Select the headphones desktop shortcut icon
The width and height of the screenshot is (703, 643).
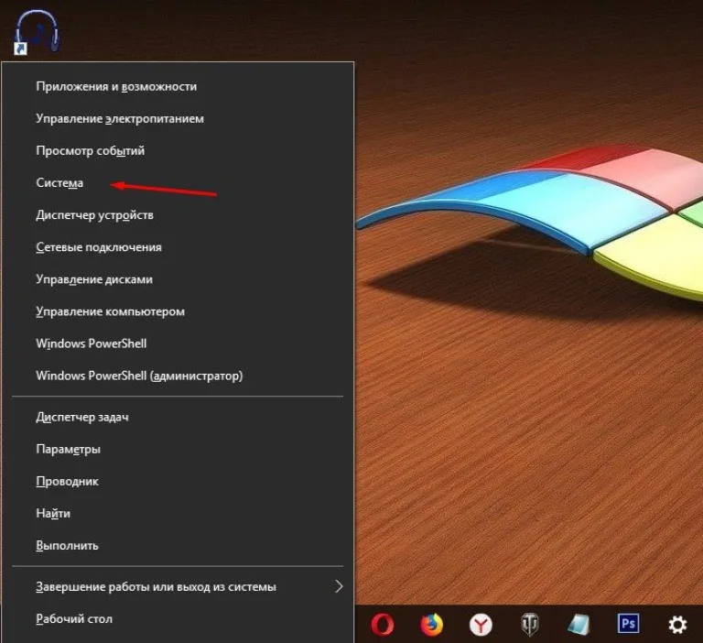pyautogui.click(x=37, y=32)
